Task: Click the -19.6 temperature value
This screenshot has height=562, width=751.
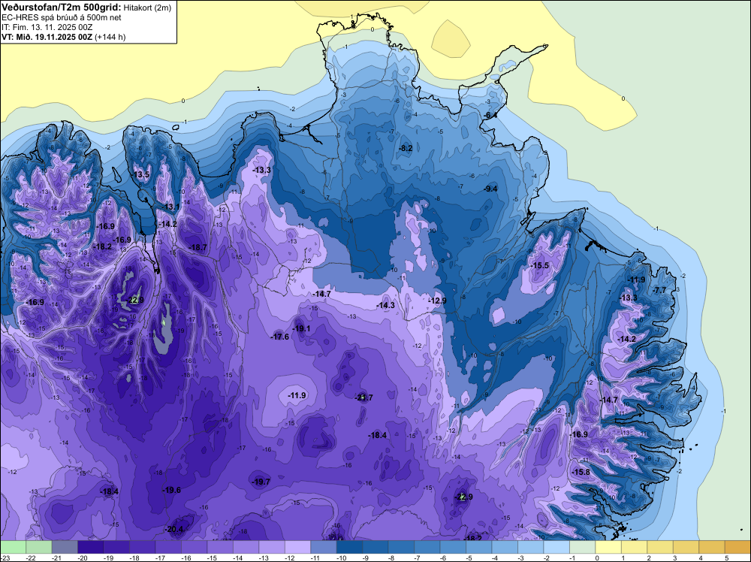Action: (171, 490)
